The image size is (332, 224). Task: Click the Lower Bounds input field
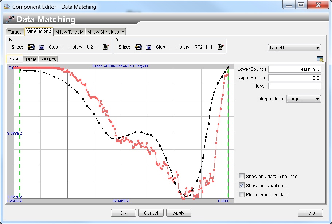(294, 70)
